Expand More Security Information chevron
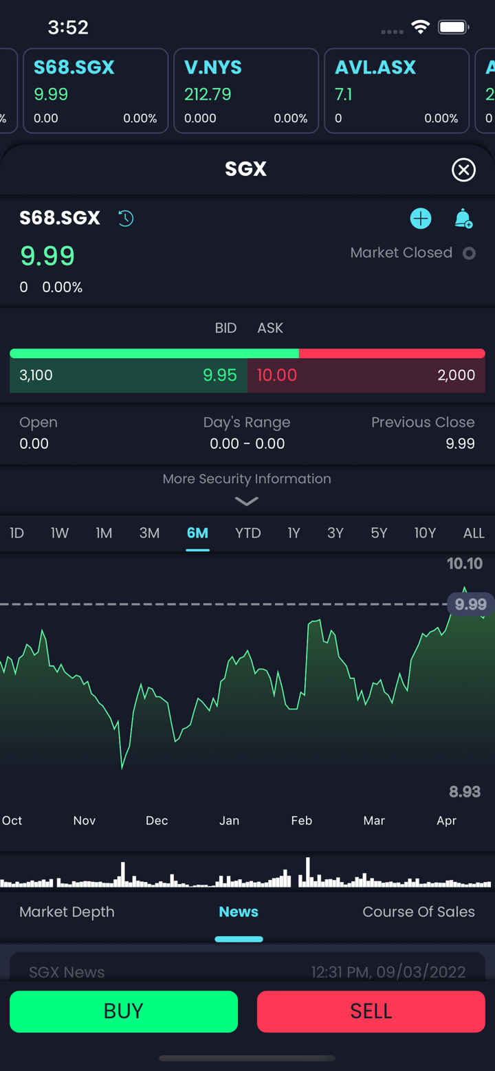The width and height of the screenshot is (495, 1071). click(x=247, y=501)
